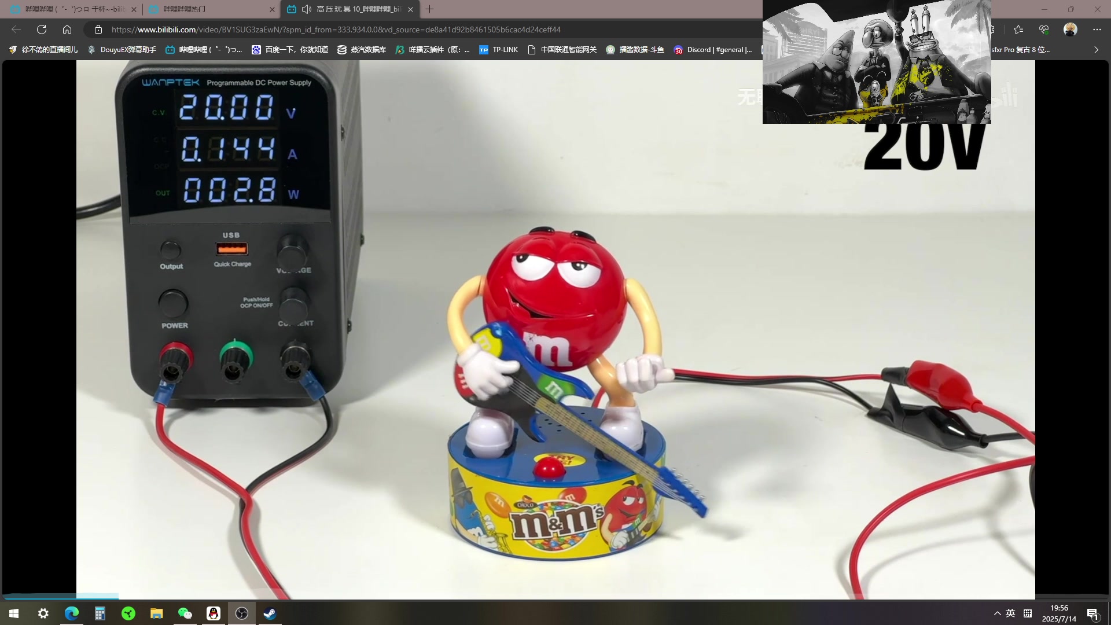This screenshot has height=625, width=1111.
Task: Launch Calculator from the taskbar
Action: click(x=100, y=613)
